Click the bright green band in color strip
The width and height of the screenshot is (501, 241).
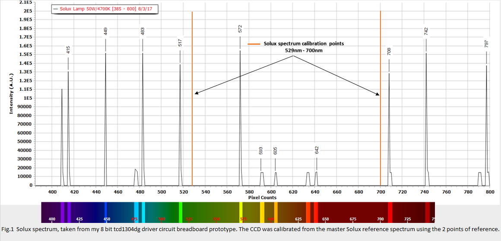click(x=181, y=212)
